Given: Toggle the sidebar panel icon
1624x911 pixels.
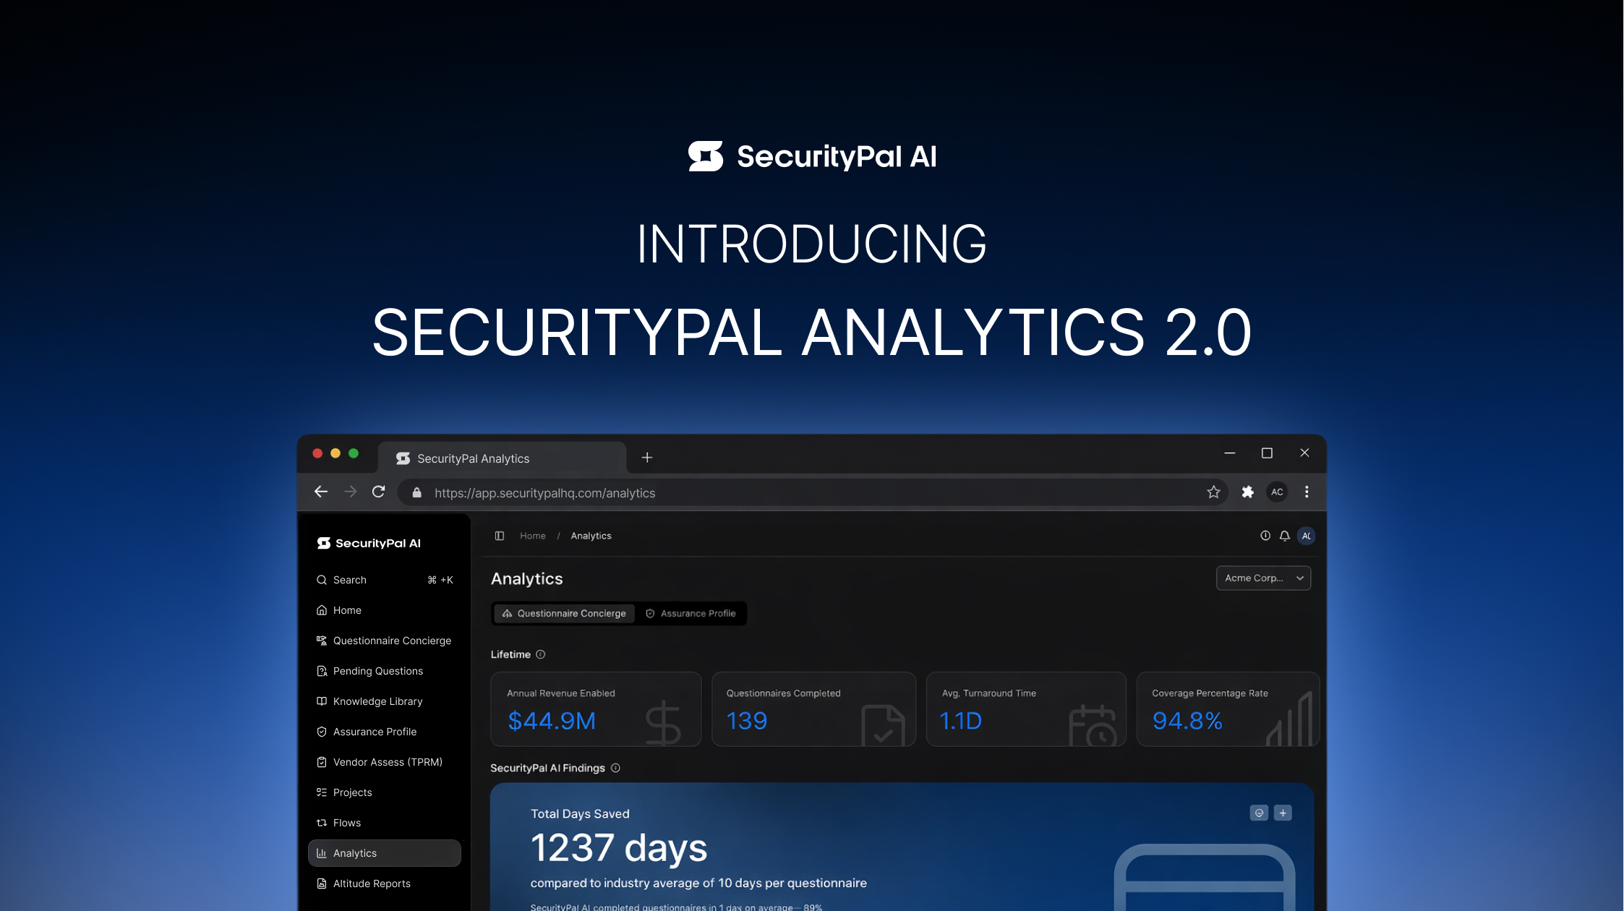Looking at the screenshot, I should 499,536.
